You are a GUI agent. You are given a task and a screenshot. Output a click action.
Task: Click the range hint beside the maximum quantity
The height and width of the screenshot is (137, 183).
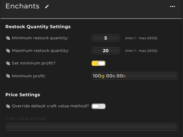[x=141, y=51]
